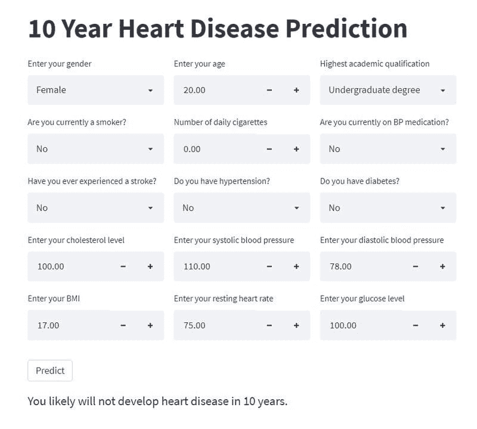Screen dimensions: 477x429
Task: Increase age with the plus icon
Action: 296,90
